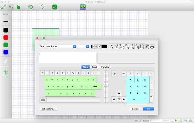
Task: Select the pencil draw tool
Action: pyautogui.click(x=4, y=7)
